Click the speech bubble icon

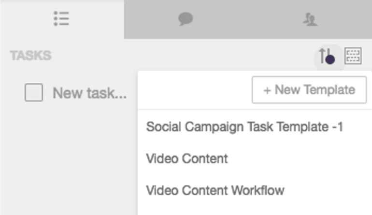point(186,19)
